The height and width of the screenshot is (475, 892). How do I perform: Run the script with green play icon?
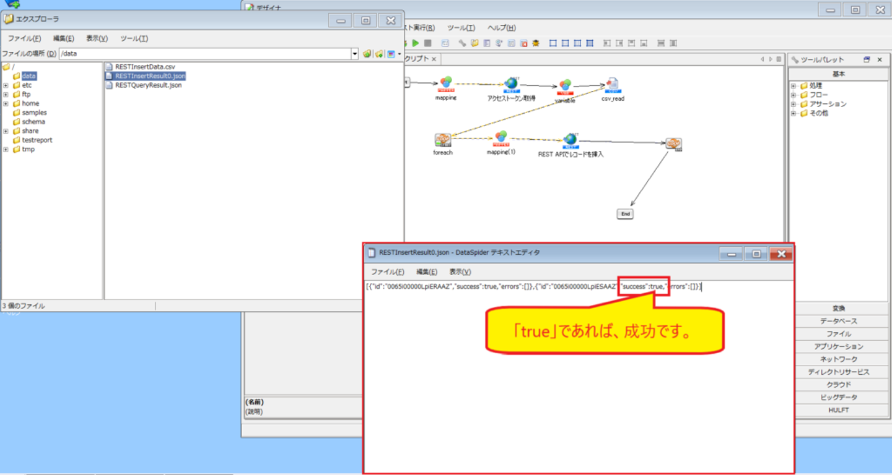point(416,43)
